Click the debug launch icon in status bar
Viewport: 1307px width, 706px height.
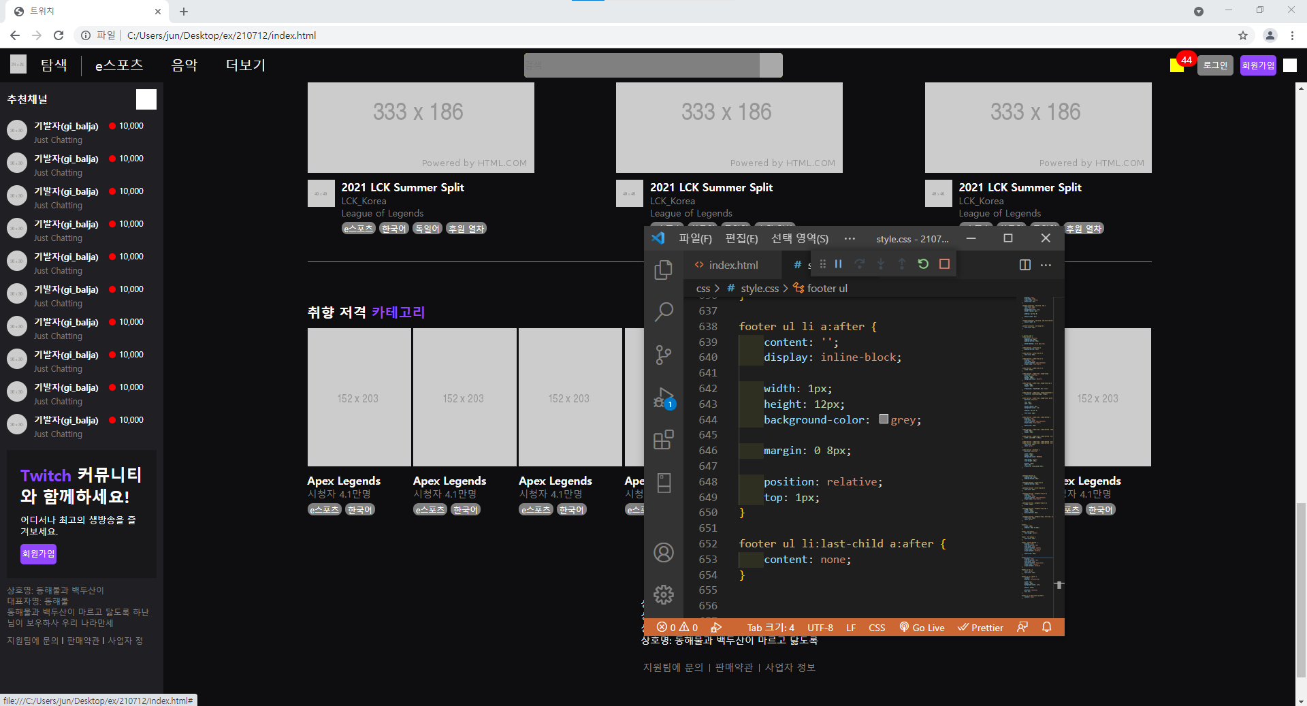coord(716,628)
